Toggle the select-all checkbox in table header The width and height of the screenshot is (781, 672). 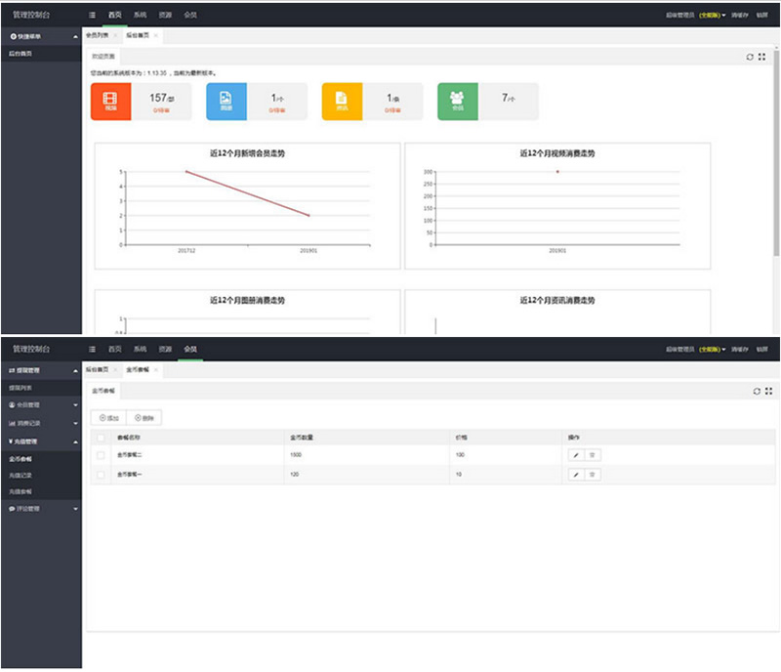[x=101, y=437]
